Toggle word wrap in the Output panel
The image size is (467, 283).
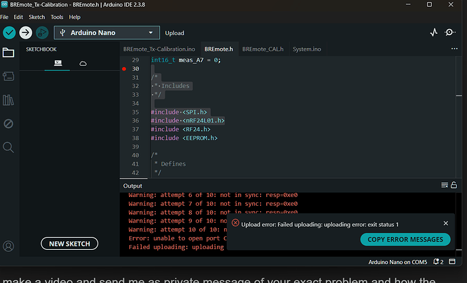[x=445, y=185]
